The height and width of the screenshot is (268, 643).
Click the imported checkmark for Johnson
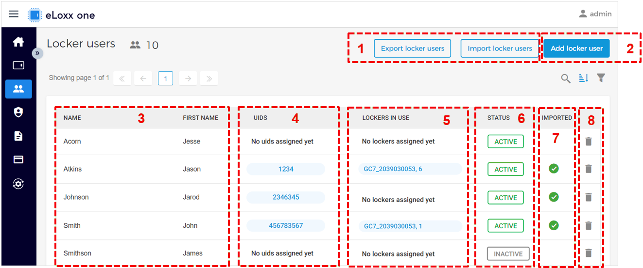click(554, 197)
